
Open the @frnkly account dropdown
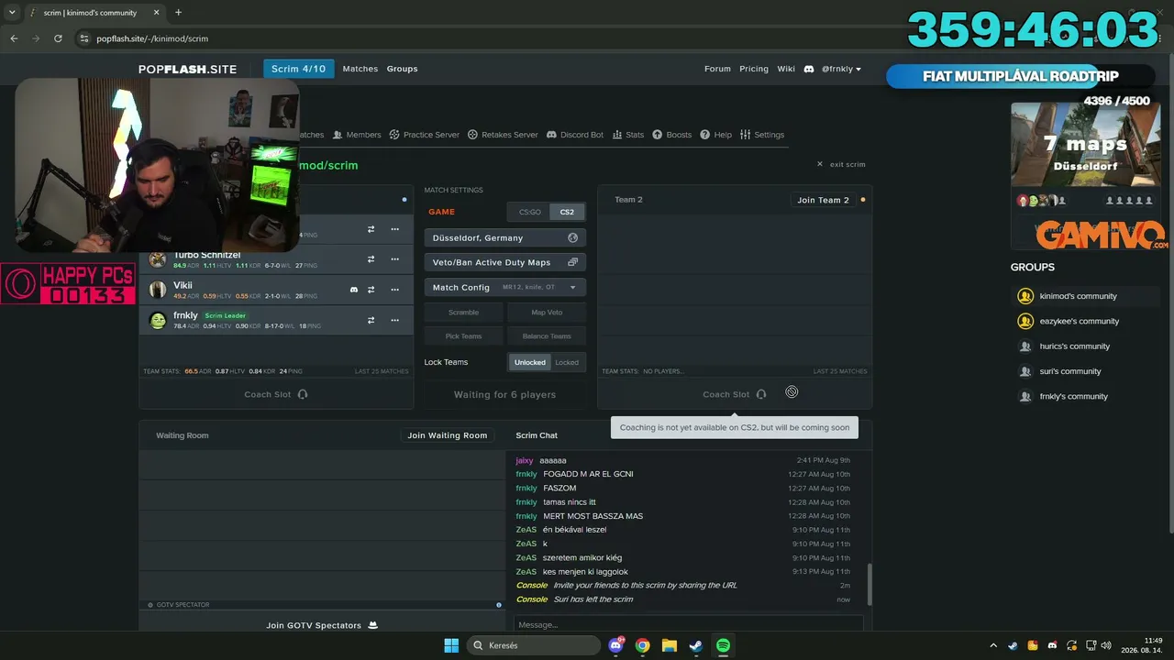[x=841, y=69]
